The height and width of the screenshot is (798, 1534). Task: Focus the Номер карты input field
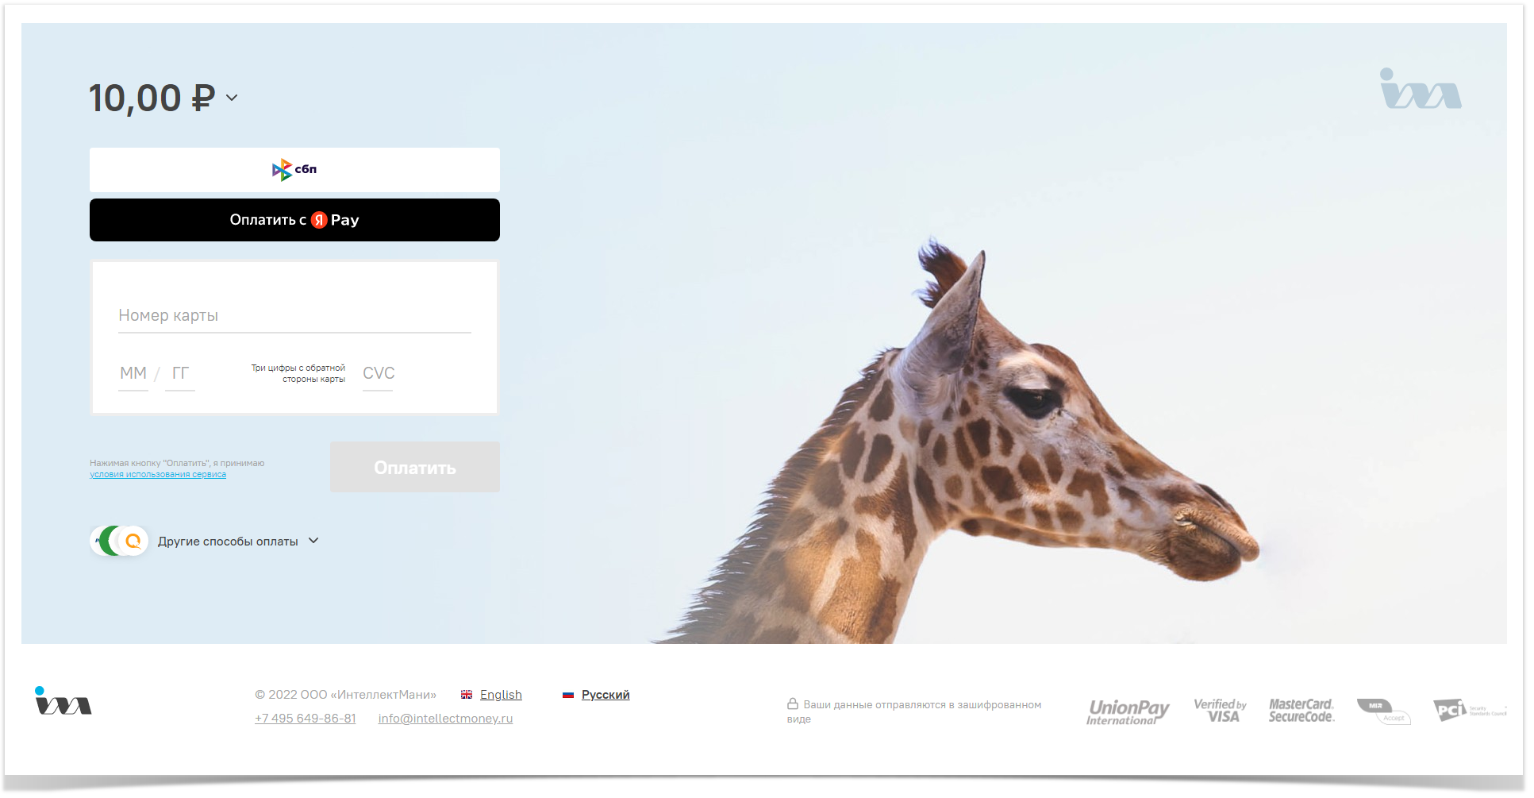pos(294,316)
